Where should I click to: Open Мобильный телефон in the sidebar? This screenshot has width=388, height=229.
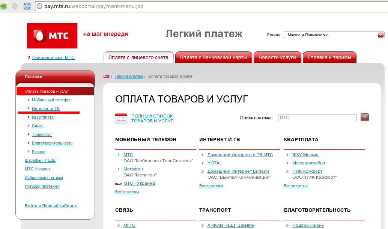click(52, 100)
